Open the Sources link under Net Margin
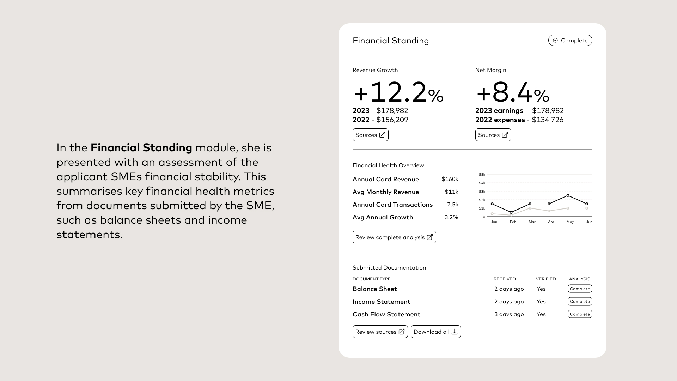Screen dimensions: 677x381 (493, 135)
